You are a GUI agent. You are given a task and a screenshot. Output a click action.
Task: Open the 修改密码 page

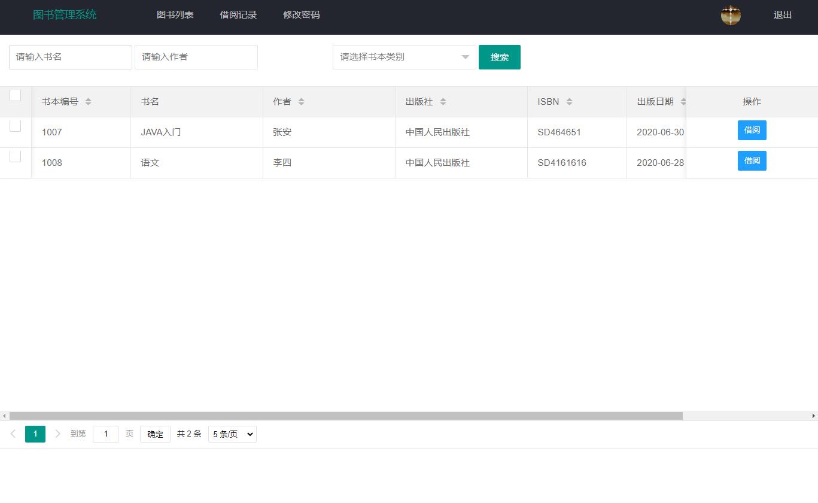tap(301, 14)
